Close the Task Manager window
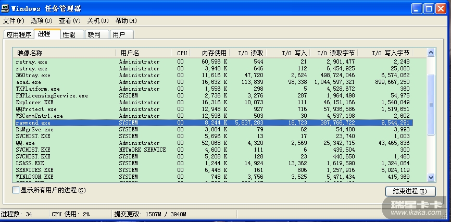The height and width of the screenshot is (222, 451). [441, 9]
